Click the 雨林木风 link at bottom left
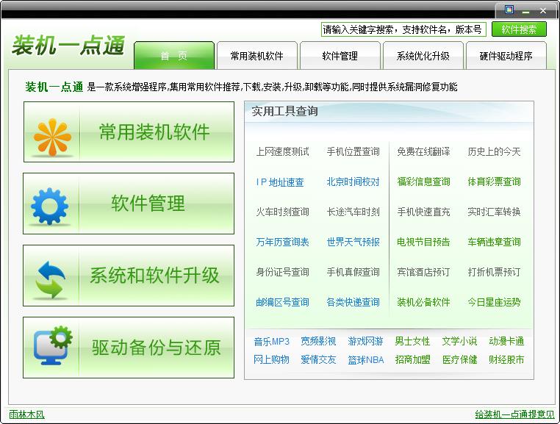The image size is (560, 424). point(26,414)
